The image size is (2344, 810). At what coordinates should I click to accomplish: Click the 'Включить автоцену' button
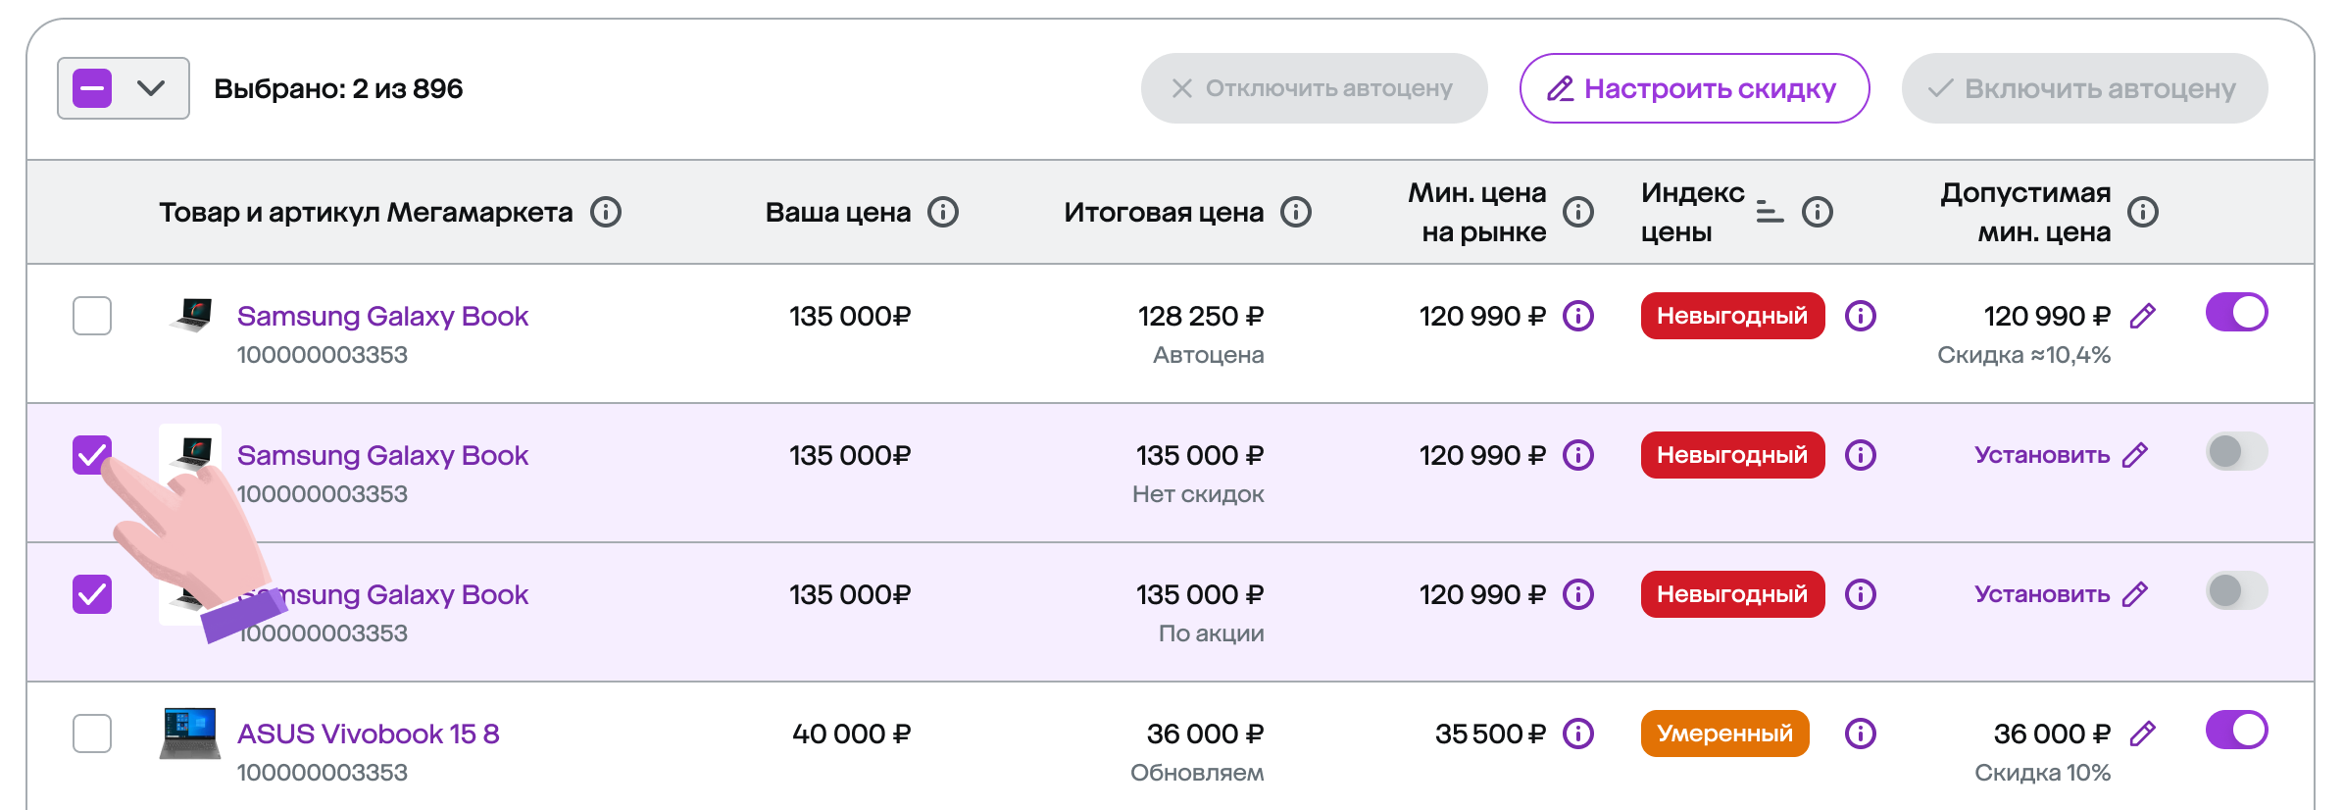(2084, 88)
